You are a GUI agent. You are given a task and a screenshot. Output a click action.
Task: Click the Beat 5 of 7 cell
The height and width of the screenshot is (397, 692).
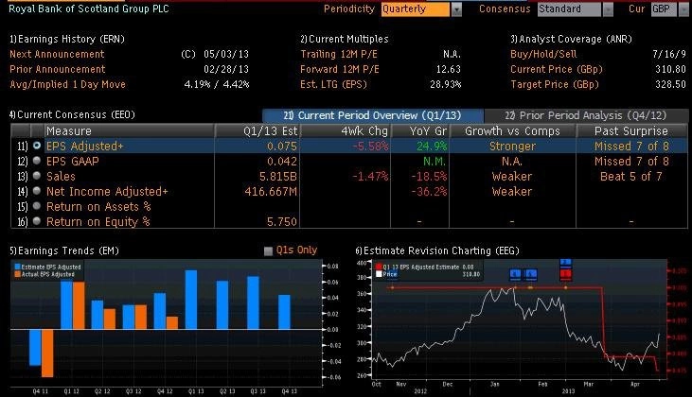point(631,176)
